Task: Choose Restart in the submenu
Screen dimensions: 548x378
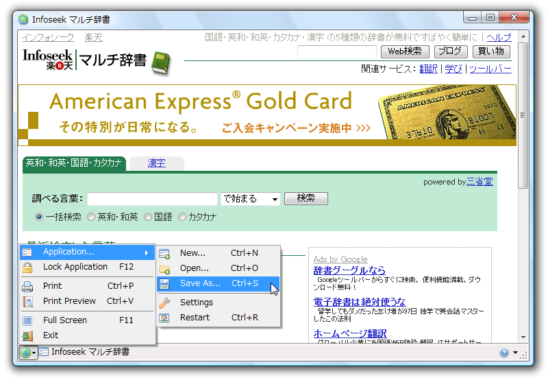Action: 219,318
